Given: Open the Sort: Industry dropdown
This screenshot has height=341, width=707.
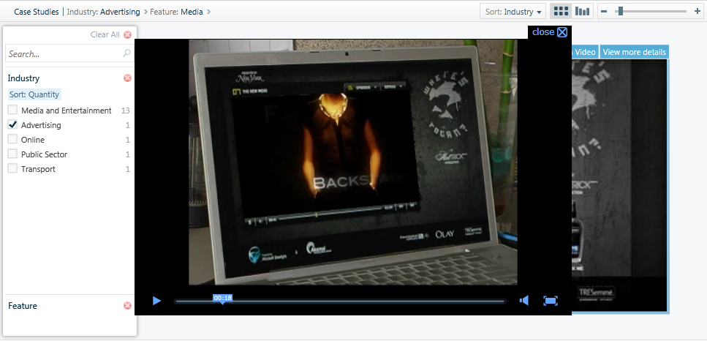Looking at the screenshot, I should click(x=513, y=12).
